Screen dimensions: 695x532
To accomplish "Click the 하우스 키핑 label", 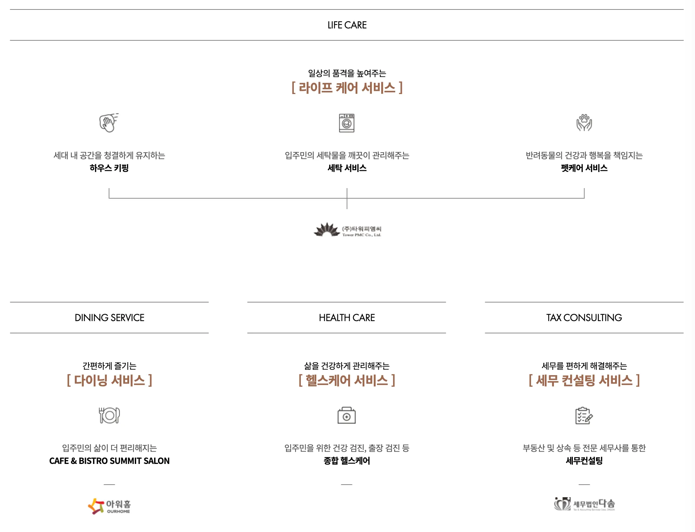I will [x=109, y=168].
